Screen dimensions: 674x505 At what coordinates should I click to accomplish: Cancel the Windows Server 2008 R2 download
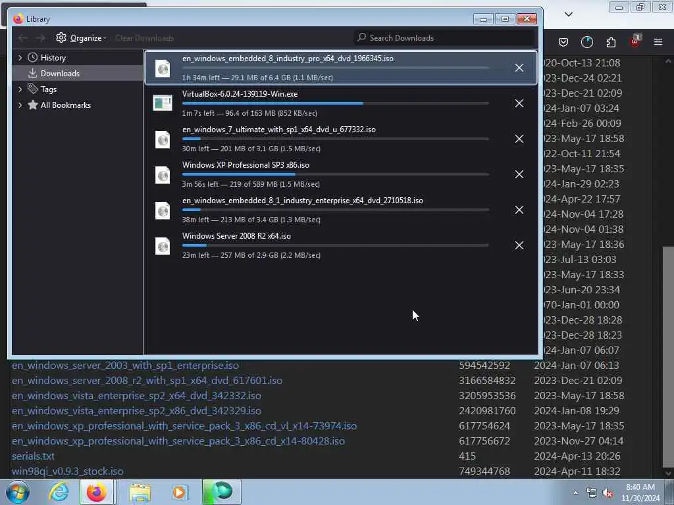[519, 245]
